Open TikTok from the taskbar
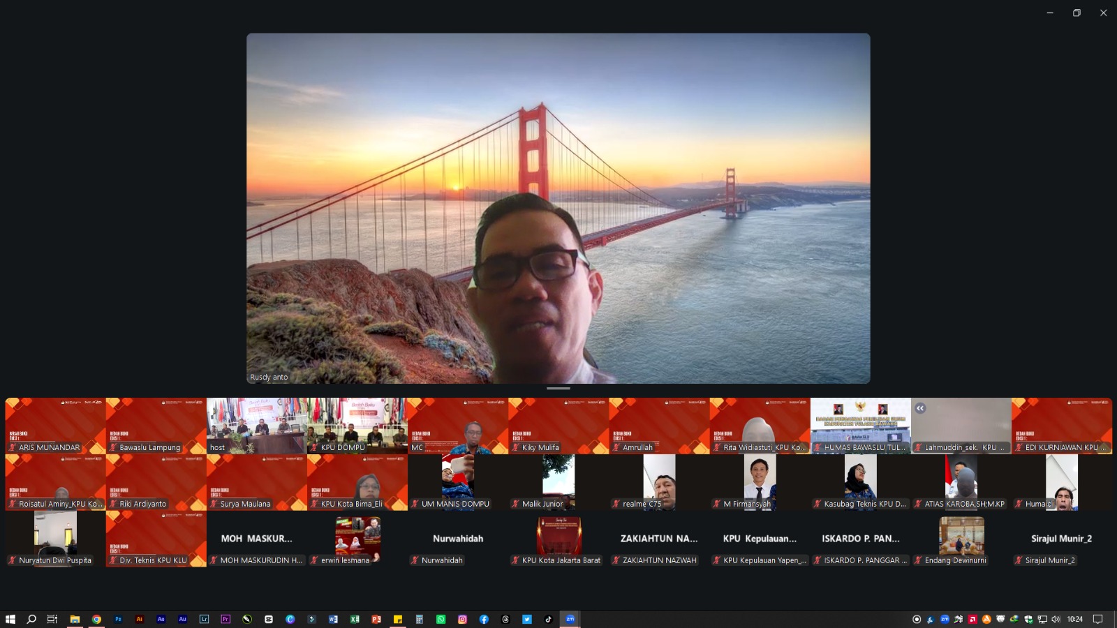 (x=548, y=619)
